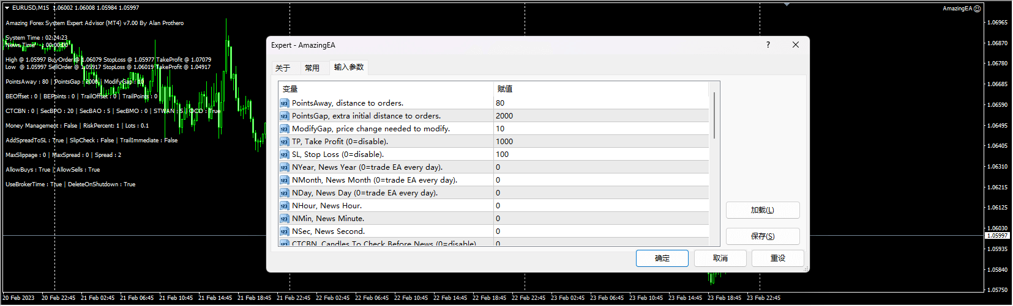Select 'NYear, News Year' row text
This screenshot has height=306, width=1013.
click(367, 167)
